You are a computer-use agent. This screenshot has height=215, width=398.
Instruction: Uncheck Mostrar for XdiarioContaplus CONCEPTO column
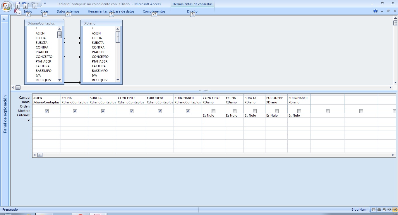pyautogui.click(x=131, y=111)
